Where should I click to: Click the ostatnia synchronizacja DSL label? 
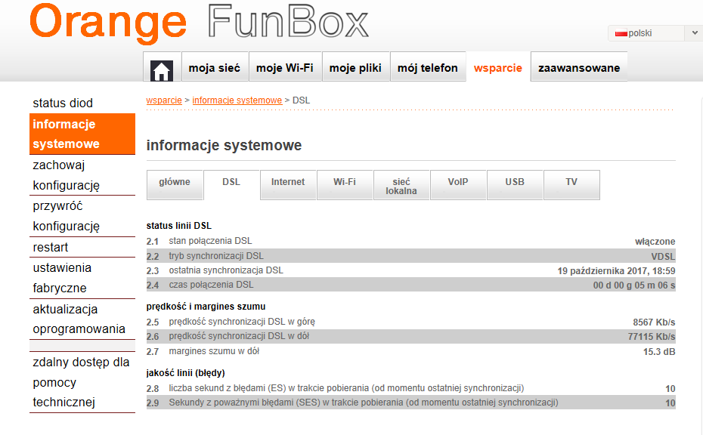(x=226, y=270)
